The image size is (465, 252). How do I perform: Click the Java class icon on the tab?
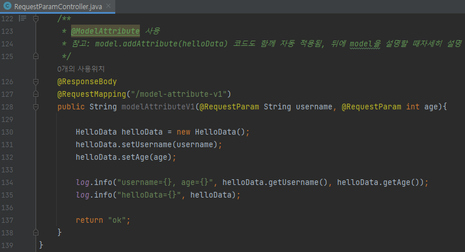tap(7, 6)
